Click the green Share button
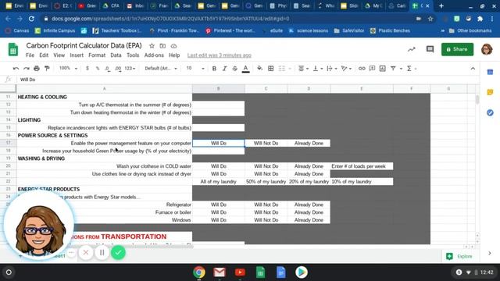500x281 pixels. pos(457,49)
